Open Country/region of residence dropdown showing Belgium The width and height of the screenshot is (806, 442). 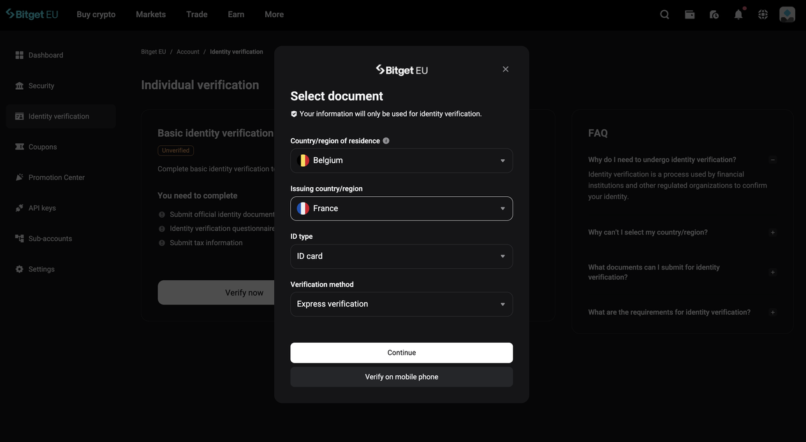[402, 160]
